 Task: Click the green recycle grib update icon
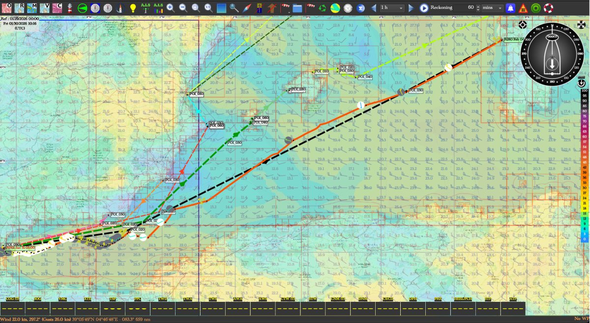(323, 7)
